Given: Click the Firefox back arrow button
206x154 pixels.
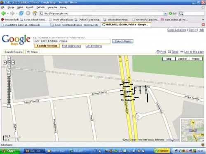Looking at the screenshot, I should [3, 13].
